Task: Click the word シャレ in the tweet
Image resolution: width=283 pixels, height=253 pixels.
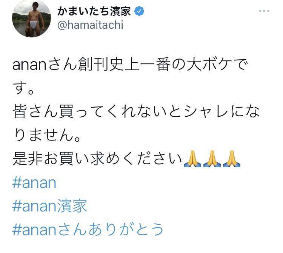Action: (208, 112)
